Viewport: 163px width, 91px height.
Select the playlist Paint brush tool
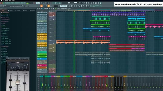43,8
